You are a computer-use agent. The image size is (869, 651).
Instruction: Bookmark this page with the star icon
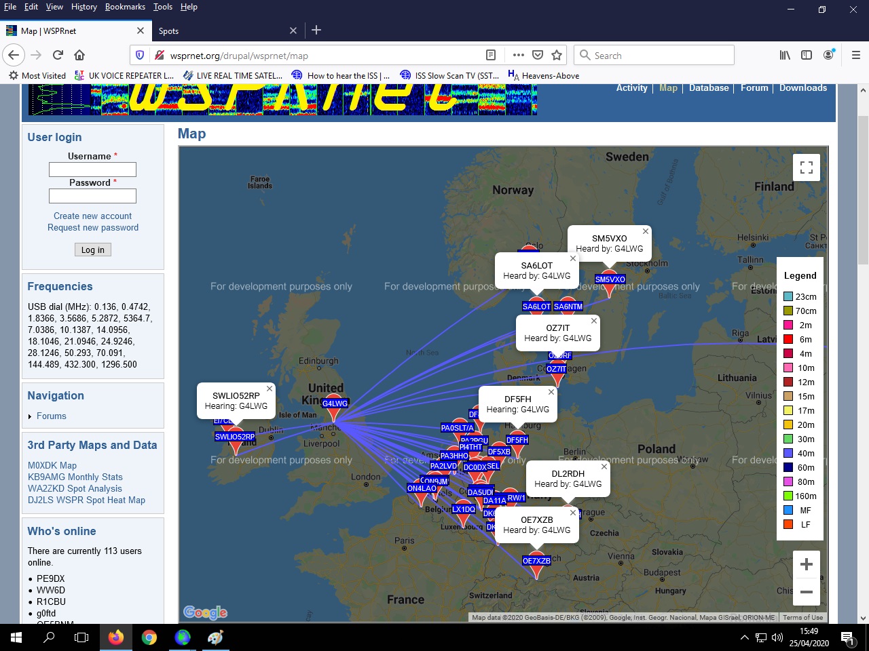click(557, 55)
